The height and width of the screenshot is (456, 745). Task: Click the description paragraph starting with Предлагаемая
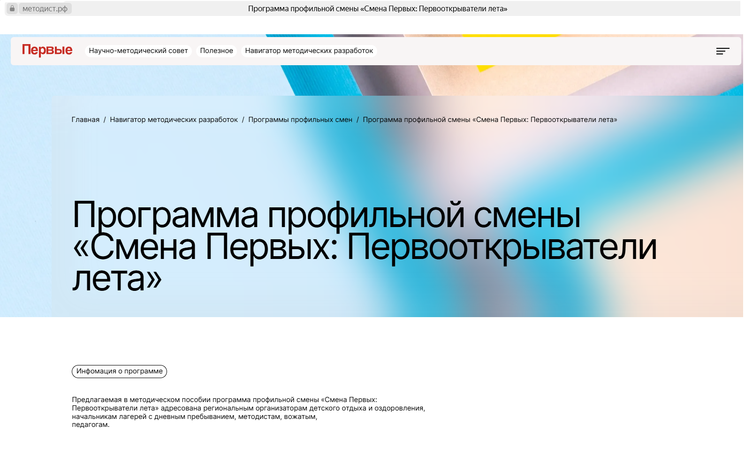[249, 412]
